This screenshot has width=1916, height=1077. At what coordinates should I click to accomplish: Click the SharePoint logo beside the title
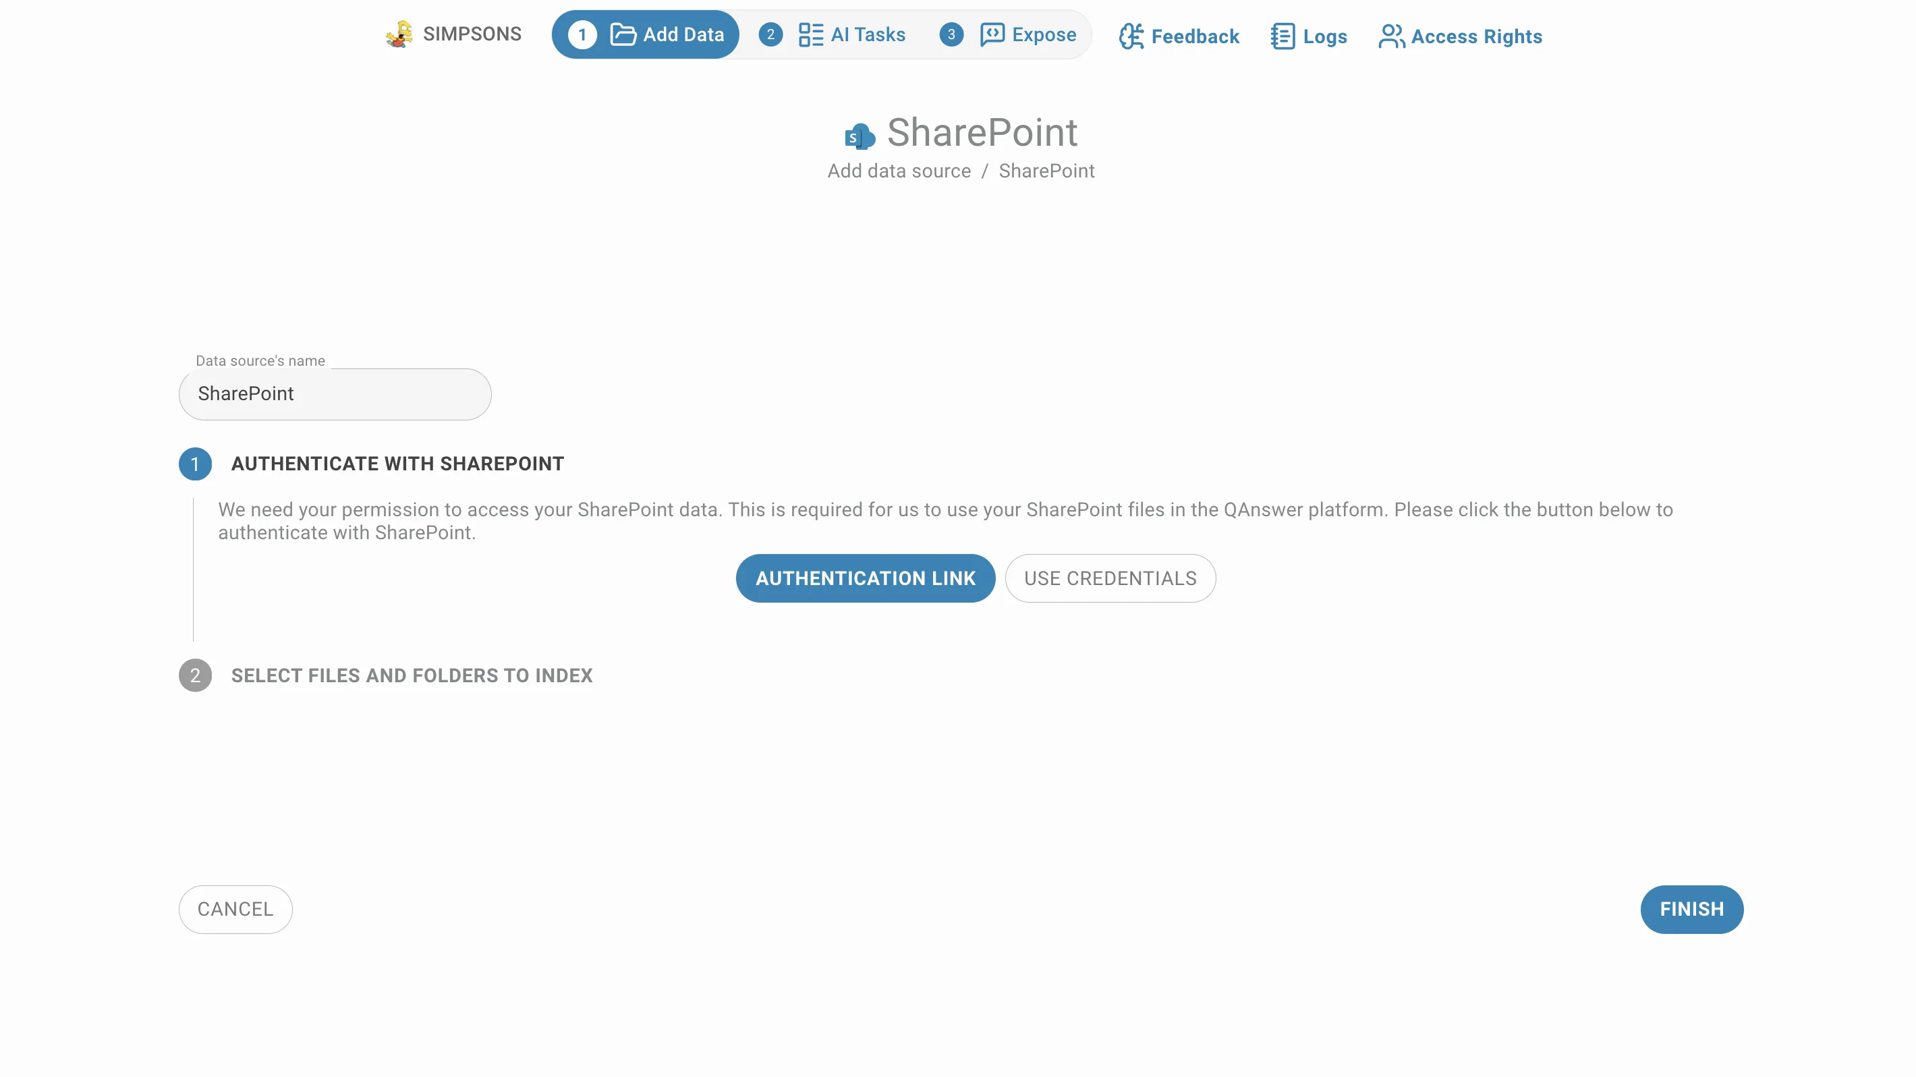pos(860,136)
